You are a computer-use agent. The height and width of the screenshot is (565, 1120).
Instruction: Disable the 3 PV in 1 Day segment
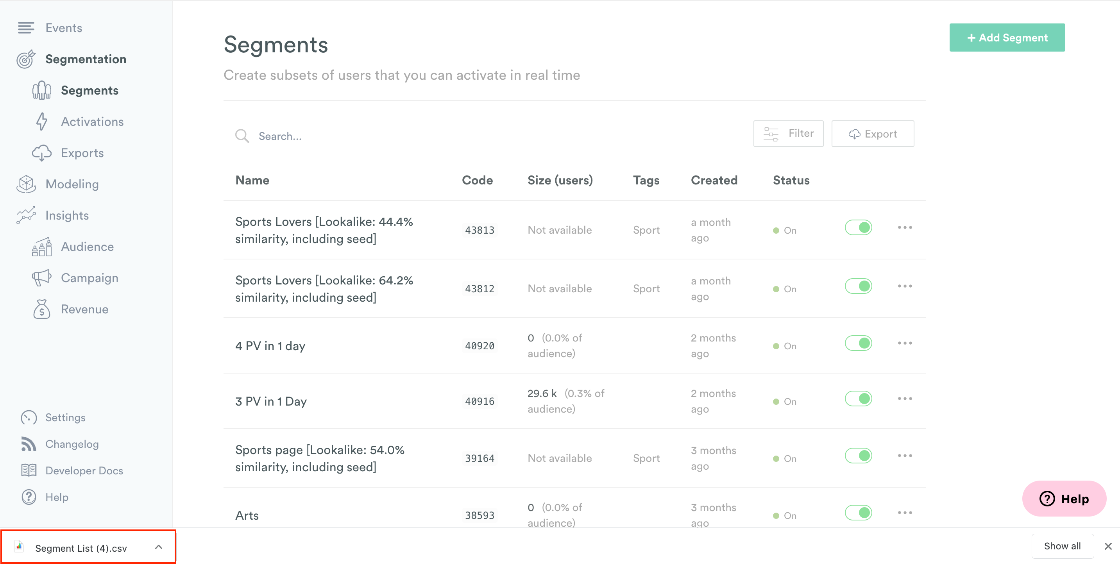[x=858, y=399]
